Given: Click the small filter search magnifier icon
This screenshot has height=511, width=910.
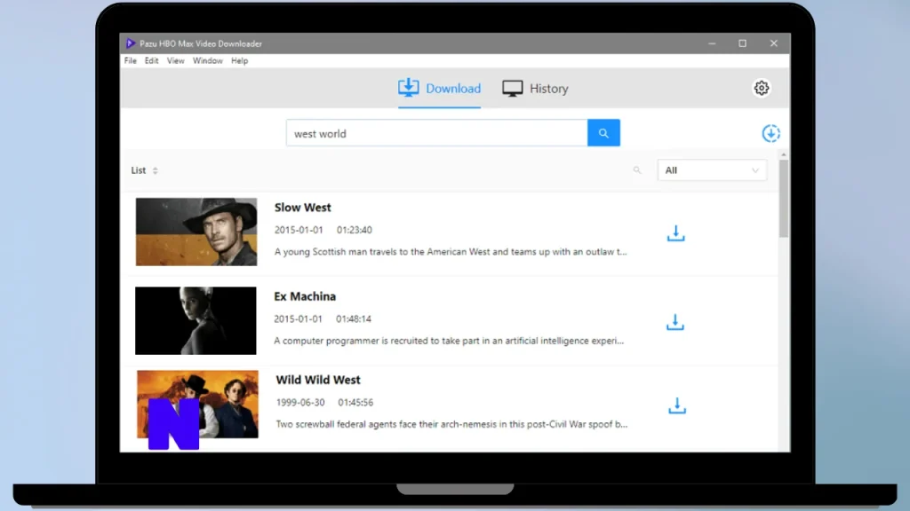Looking at the screenshot, I should [637, 170].
